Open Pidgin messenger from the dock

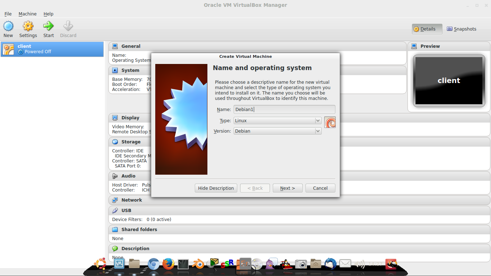pyautogui.click(x=271, y=264)
